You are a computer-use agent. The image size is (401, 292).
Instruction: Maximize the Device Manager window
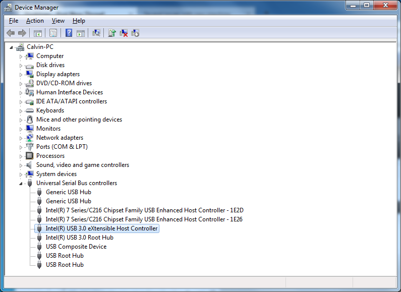pos(367,5)
